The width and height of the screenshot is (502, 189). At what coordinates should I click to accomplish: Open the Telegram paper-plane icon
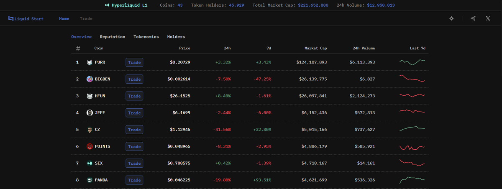point(473,19)
